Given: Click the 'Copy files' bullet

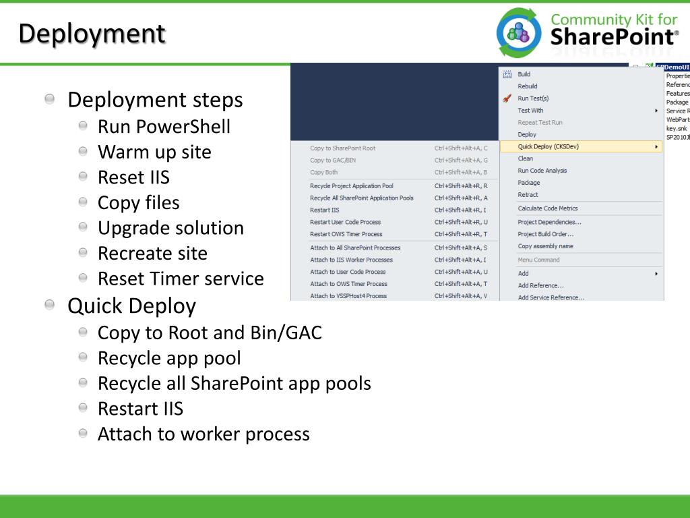Looking at the screenshot, I should point(139,202).
